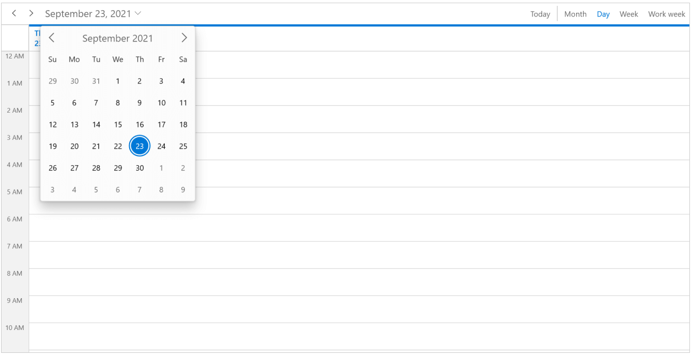Choose the highlighted date 23

point(140,146)
